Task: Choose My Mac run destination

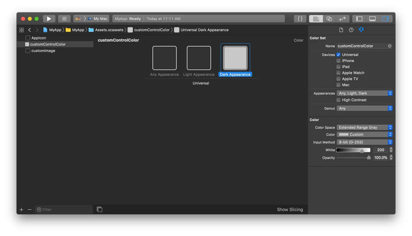Action: click(98, 19)
